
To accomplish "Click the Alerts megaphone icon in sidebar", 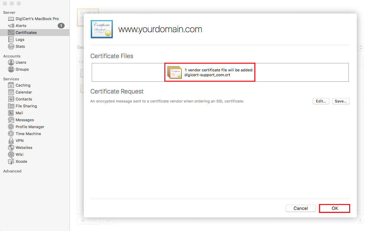I will pos(11,26).
